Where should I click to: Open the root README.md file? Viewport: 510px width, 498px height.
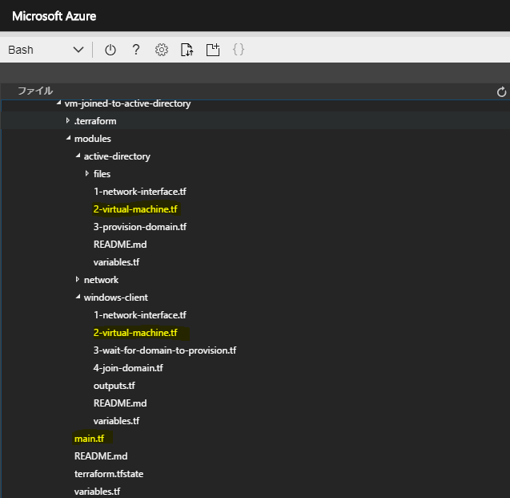tap(101, 456)
